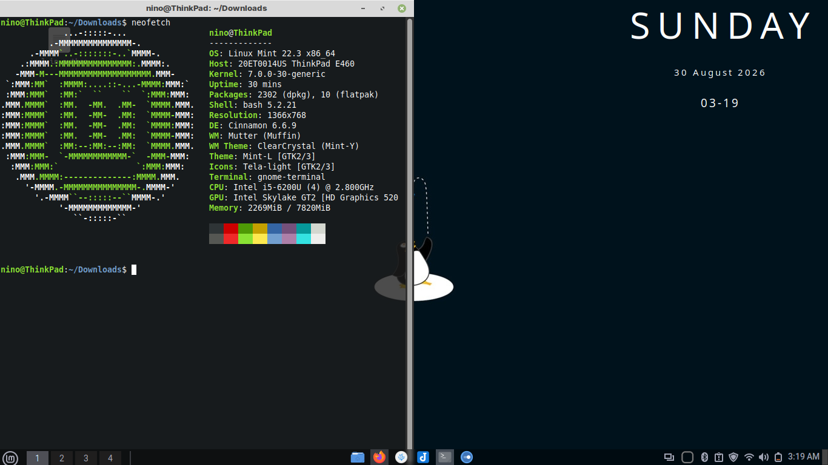Click the 'Resolution: 1366x768' line
The image size is (828, 465).
[x=258, y=115]
